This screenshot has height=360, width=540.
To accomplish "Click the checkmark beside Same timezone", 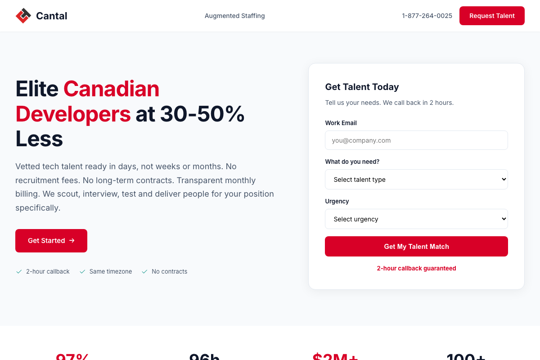I will point(82,272).
